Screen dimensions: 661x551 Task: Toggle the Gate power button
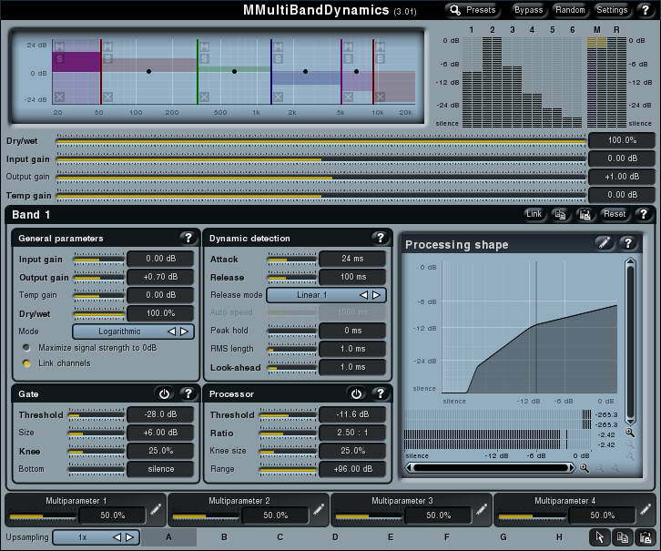(164, 394)
